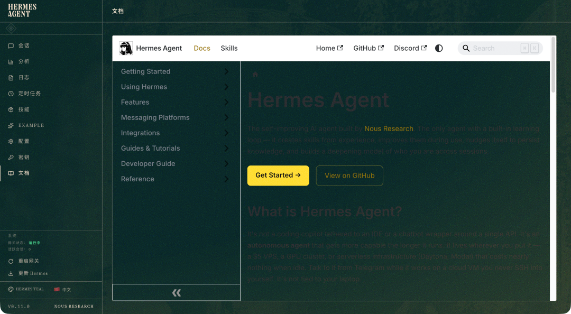Click the HERMES AGENT logo at top left
Viewport: 571px width, 314px height.
point(22,11)
